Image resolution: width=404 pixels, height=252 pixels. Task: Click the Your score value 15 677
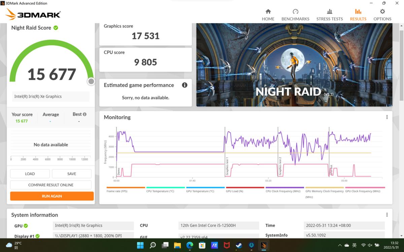click(x=22, y=121)
